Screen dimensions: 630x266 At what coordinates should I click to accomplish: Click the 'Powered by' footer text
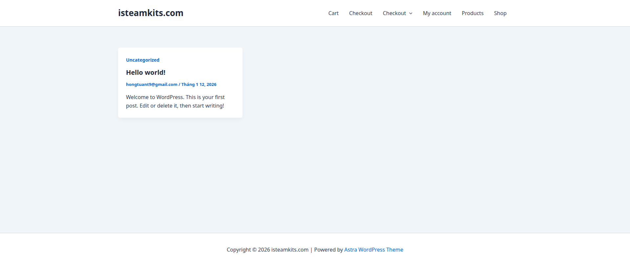click(328, 250)
